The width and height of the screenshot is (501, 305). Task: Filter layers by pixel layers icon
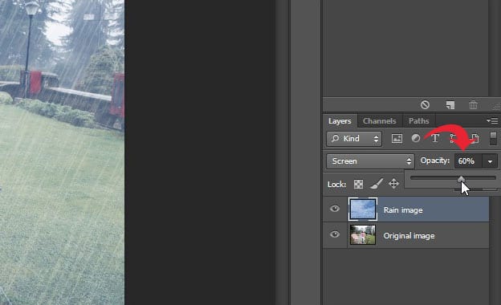397,138
